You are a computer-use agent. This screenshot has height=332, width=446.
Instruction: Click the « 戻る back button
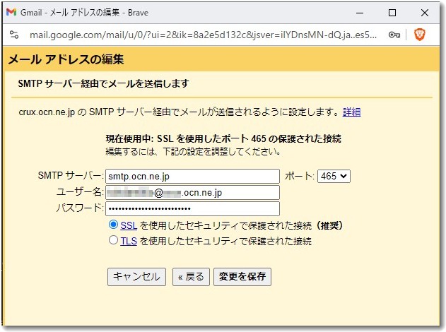click(x=191, y=277)
